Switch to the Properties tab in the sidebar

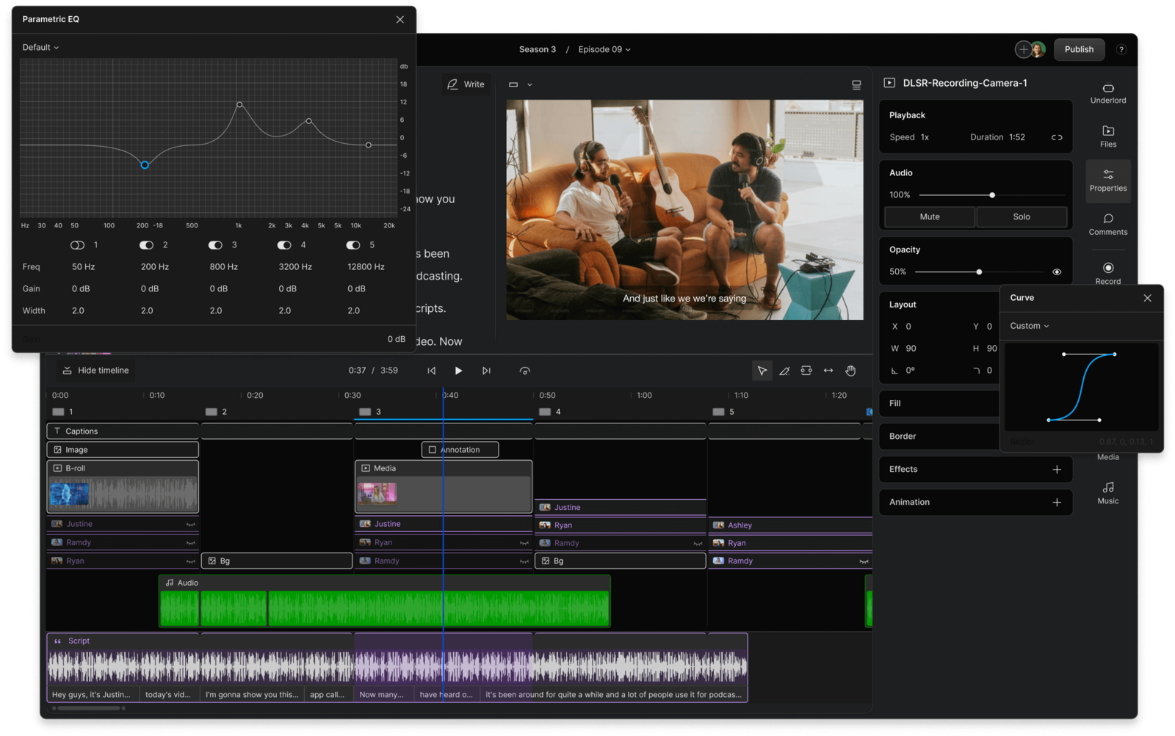1107,181
